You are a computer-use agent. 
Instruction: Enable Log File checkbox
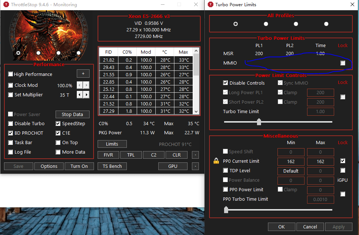tap(10, 152)
